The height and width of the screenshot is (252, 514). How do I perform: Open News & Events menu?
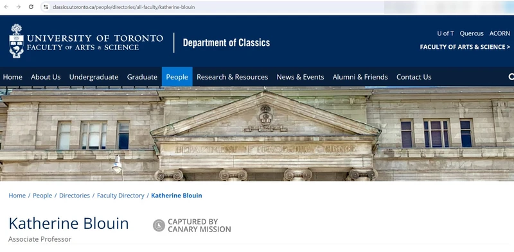(300, 77)
